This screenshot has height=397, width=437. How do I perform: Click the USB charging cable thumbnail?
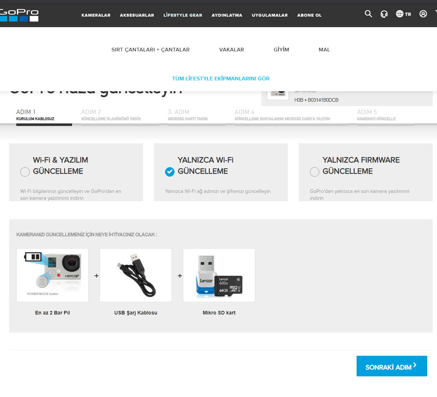click(x=136, y=275)
